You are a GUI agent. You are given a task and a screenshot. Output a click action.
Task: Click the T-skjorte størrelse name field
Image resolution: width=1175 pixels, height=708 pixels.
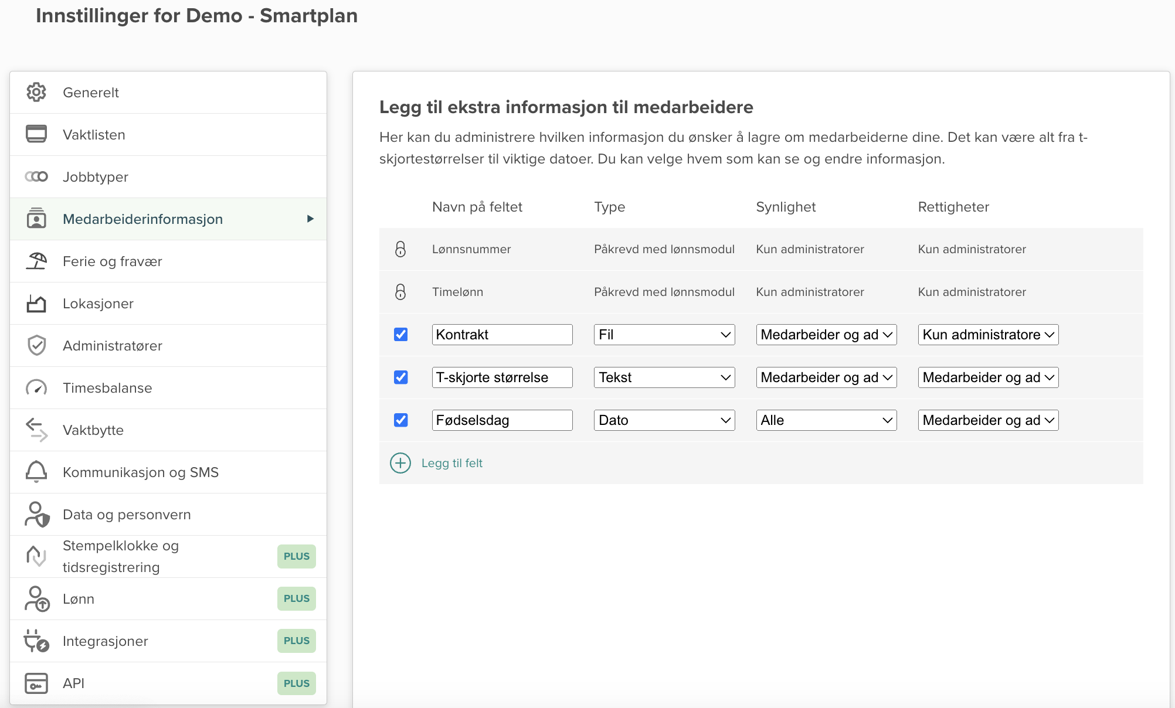click(x=502, y=377)
